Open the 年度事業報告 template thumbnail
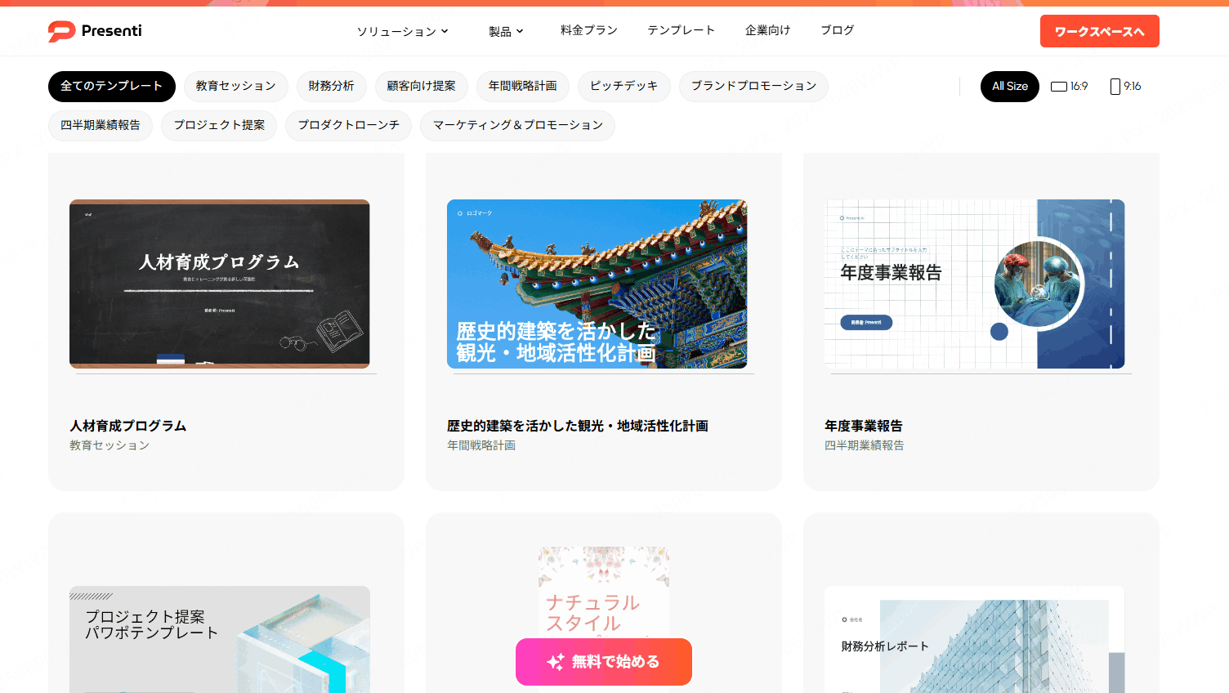 pos(975,284)
